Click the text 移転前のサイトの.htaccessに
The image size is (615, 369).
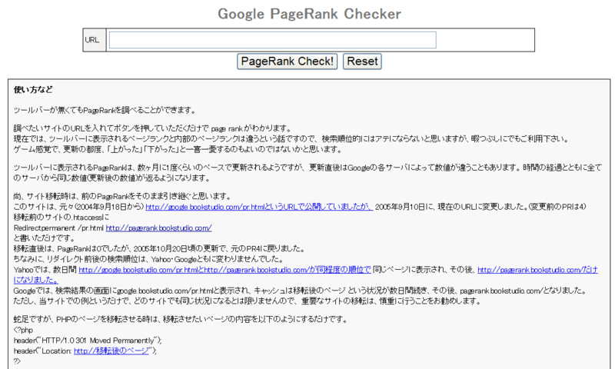click(61, 218)
